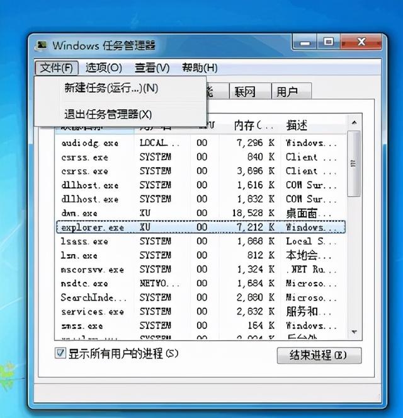Select the dllhost.exe row with 1,832 K
This screenshot has height=418, width=403.
click(x=201, y=199)
